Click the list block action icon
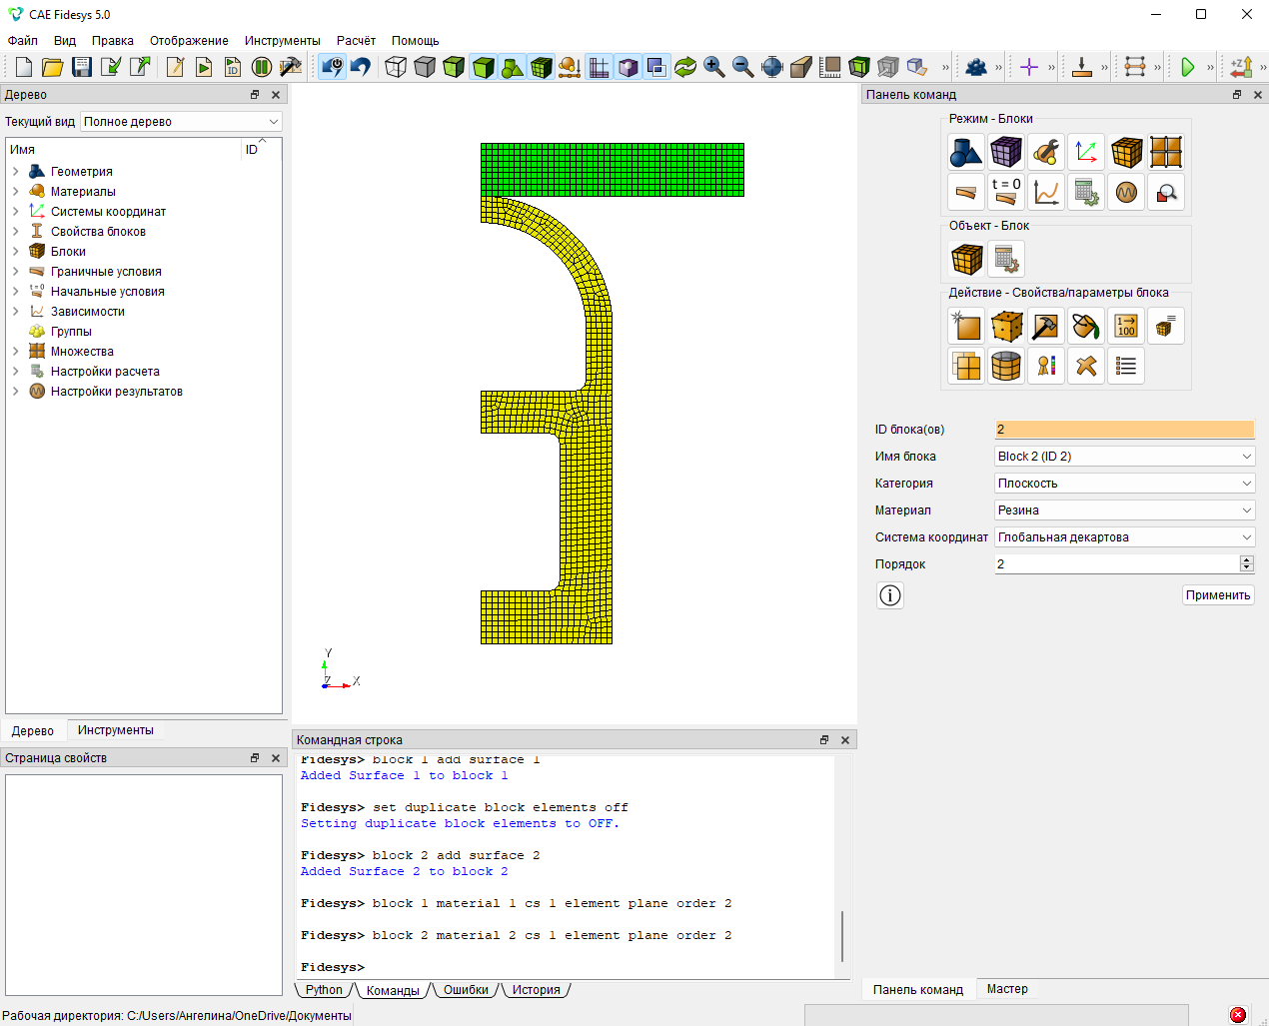1269x1026 pixels. [x=1126, y=366]
